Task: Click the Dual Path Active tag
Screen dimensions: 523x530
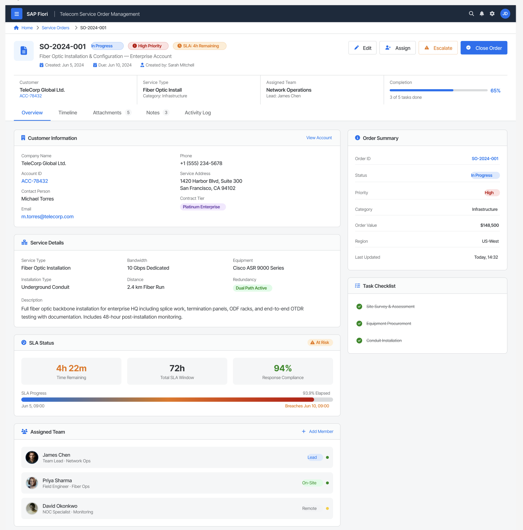Action: coord(252,288)
